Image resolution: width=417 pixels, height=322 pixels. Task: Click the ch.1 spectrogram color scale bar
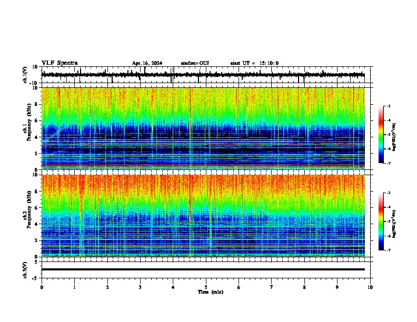pyautogui.click(x=381, y=135)
